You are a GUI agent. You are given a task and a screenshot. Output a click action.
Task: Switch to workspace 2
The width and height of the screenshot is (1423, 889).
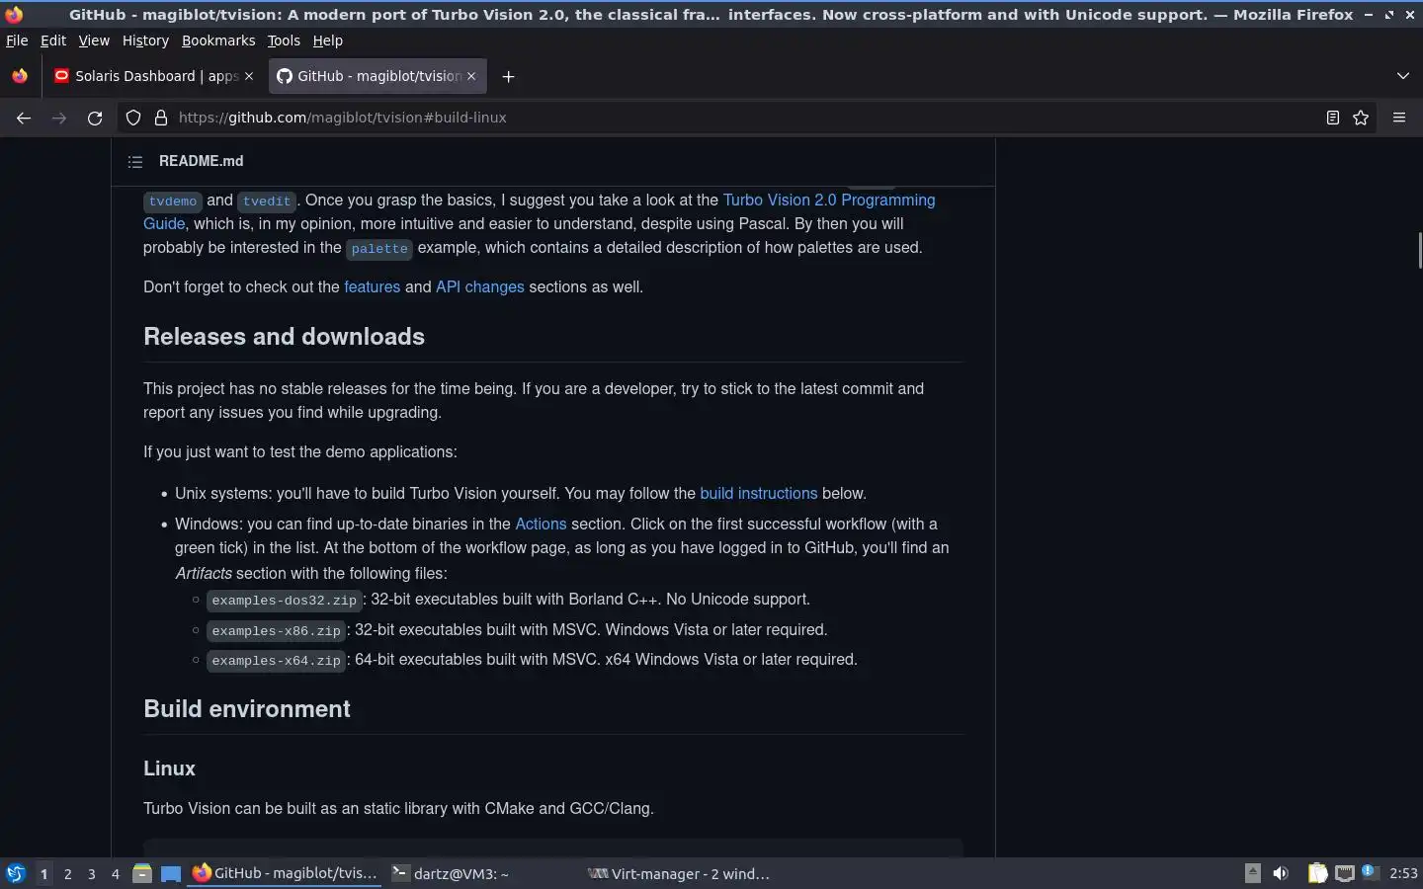point(67,874)
